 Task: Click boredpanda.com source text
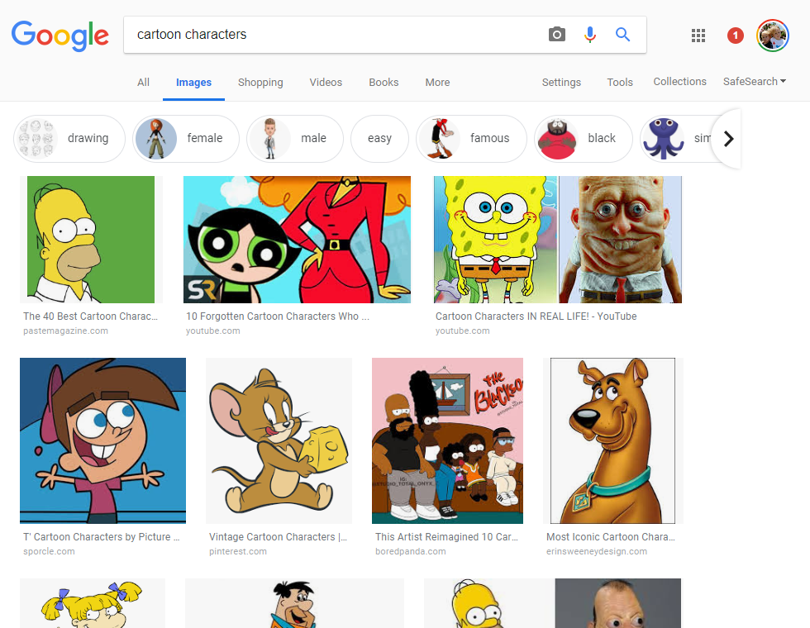[x=410, y=551]
